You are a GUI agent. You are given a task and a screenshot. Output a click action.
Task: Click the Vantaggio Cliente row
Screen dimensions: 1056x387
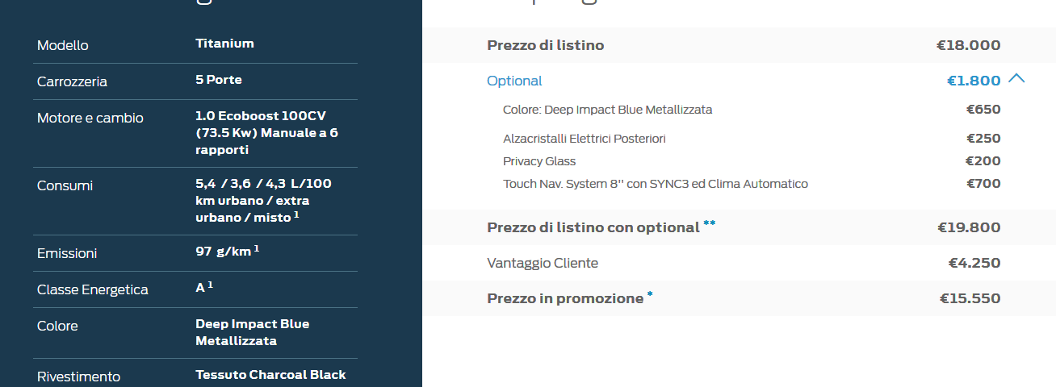tap(739, 263)
